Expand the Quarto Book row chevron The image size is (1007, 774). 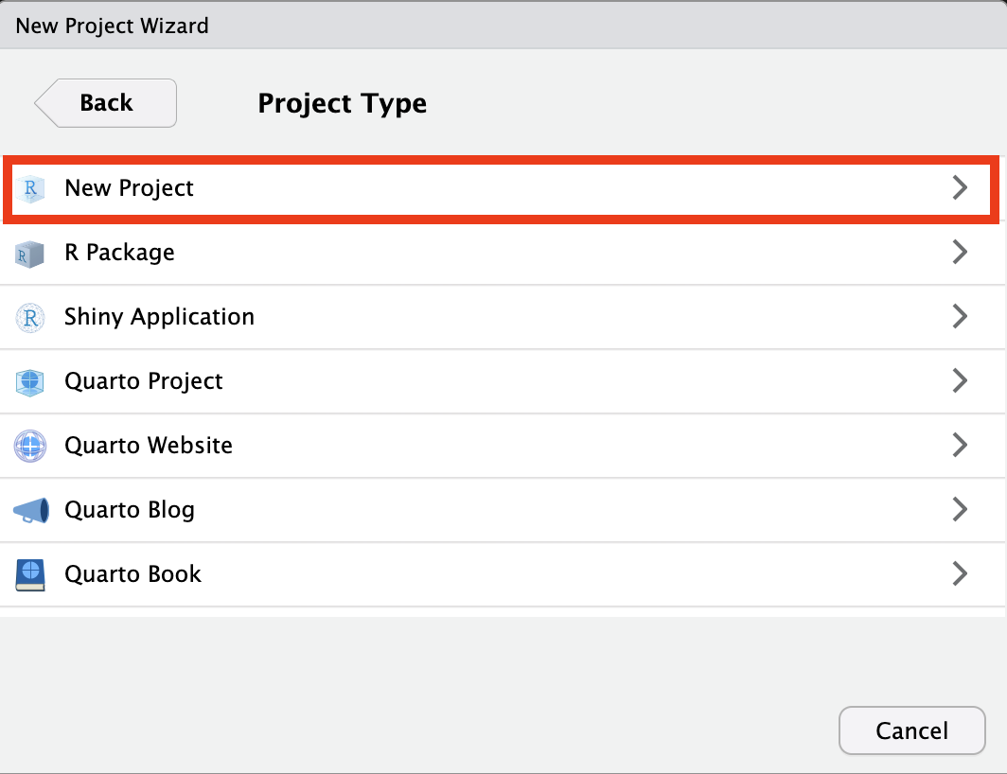960,573
